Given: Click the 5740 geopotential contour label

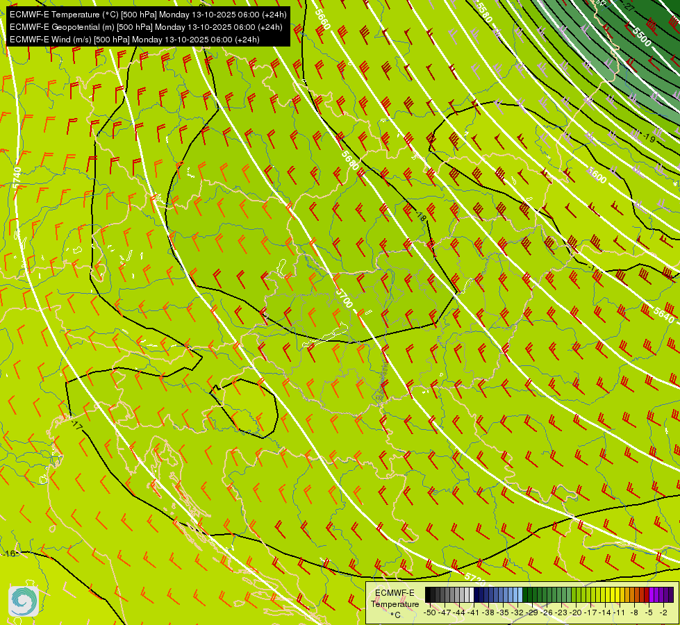Looking at the screenshot, I should click(17, 178).
